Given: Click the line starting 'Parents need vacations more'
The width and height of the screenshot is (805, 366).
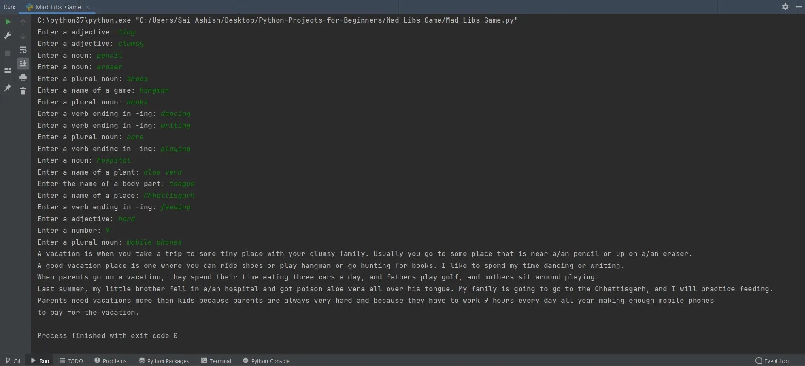Looking at the screenshot, I should [x=375, y=301].
